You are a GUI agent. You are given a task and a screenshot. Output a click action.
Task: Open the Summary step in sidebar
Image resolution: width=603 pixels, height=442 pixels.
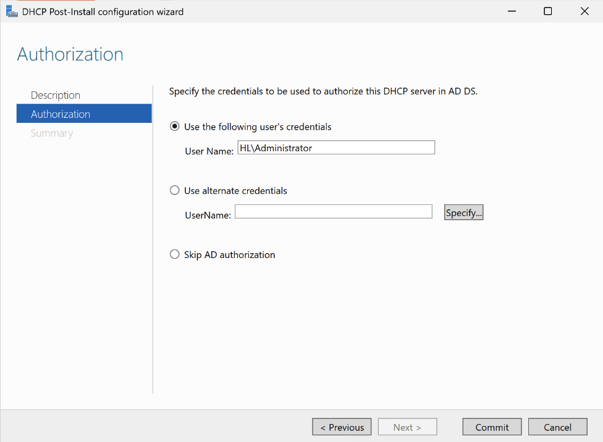click(x=52, y=133)
